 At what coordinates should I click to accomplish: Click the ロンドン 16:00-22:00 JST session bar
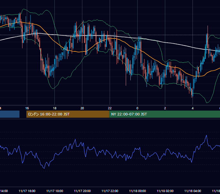pos(68,114)
